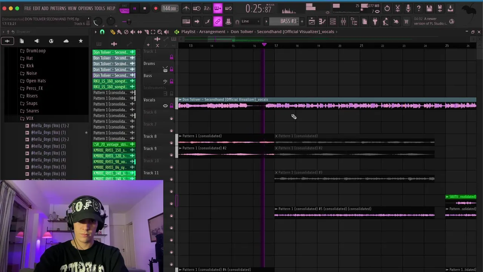Open the FILE menu
This screenshot has height=272, width=483.
point(28,8)
